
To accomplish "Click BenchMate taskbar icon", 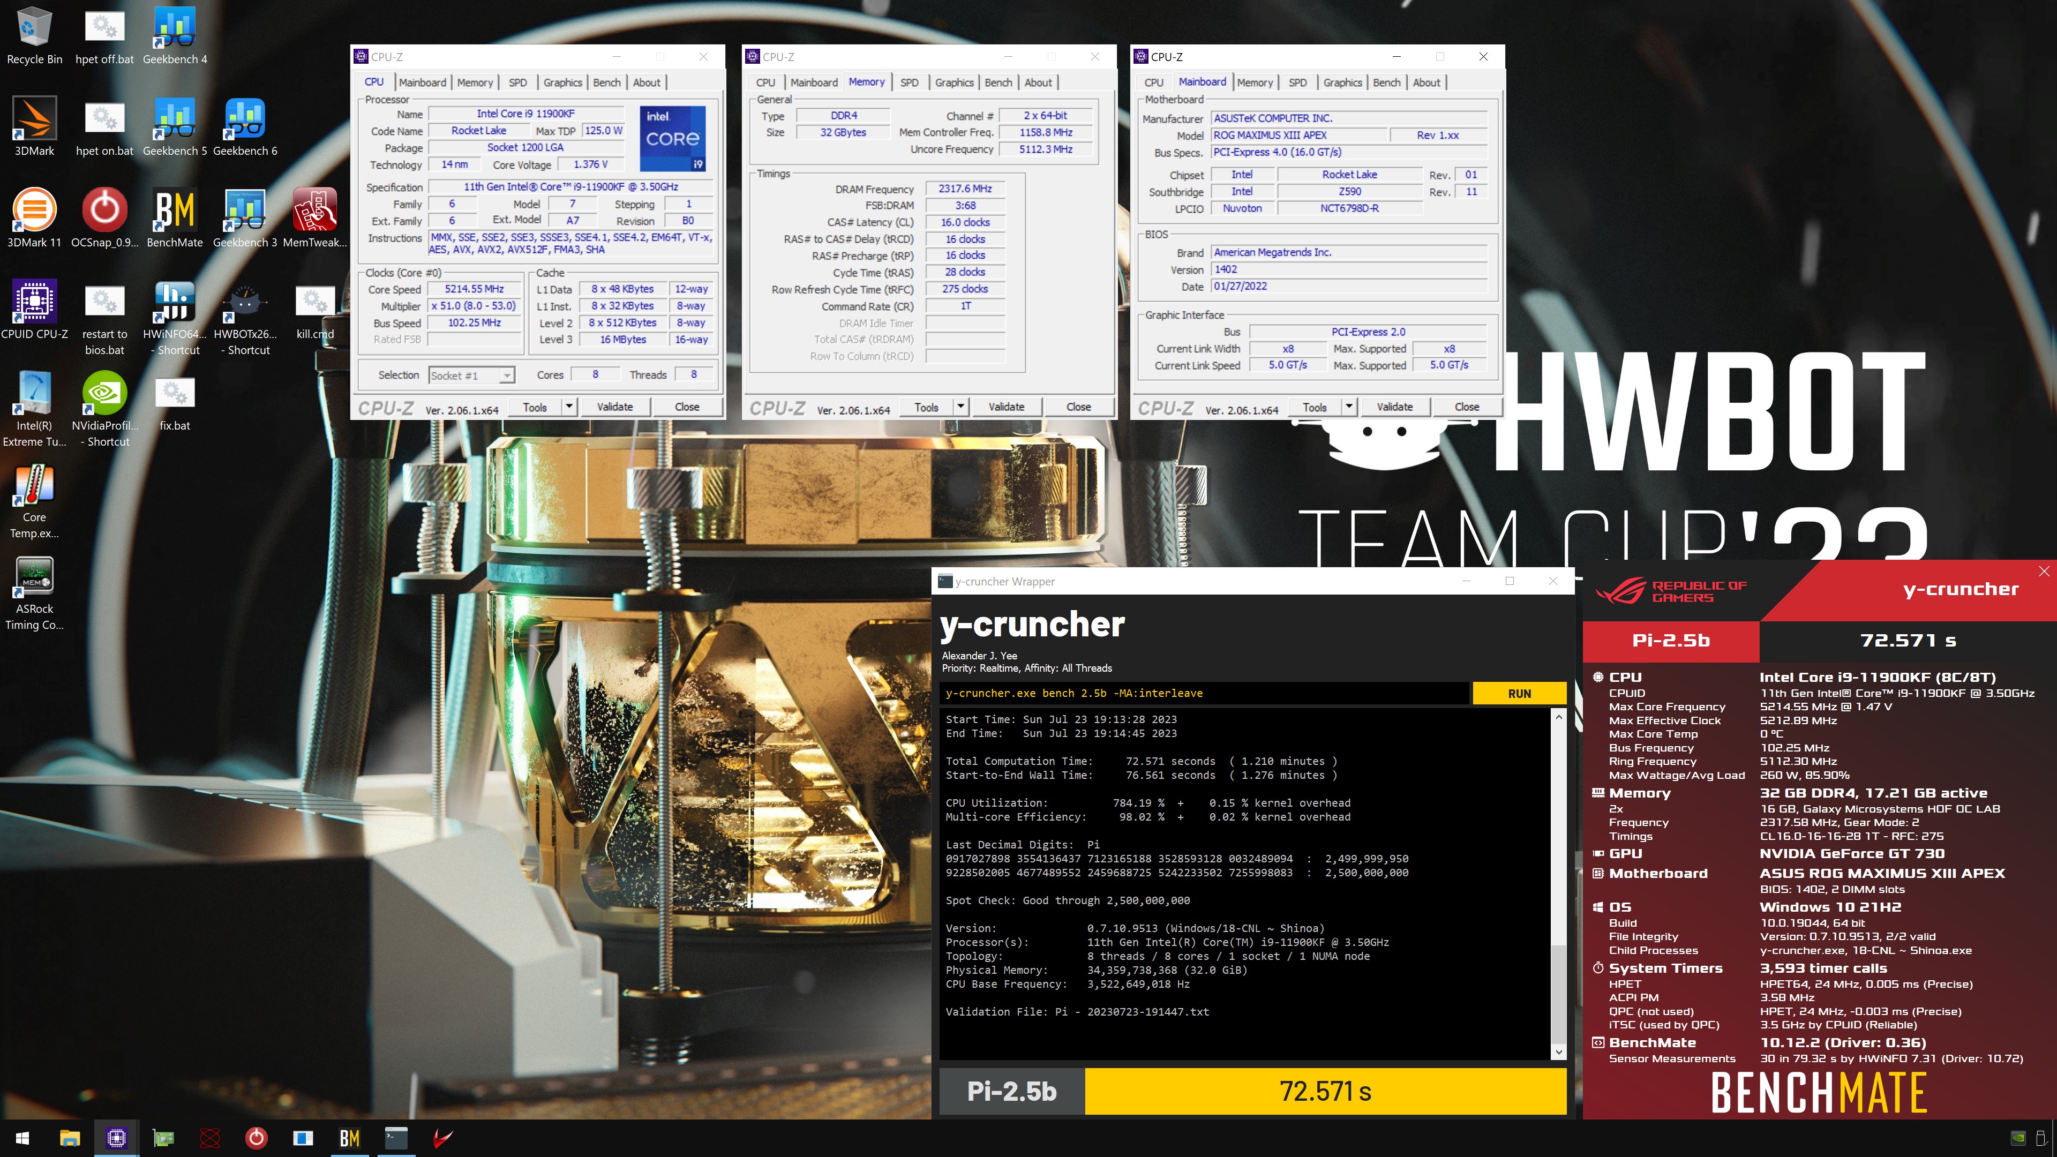I will point(350,1138).
